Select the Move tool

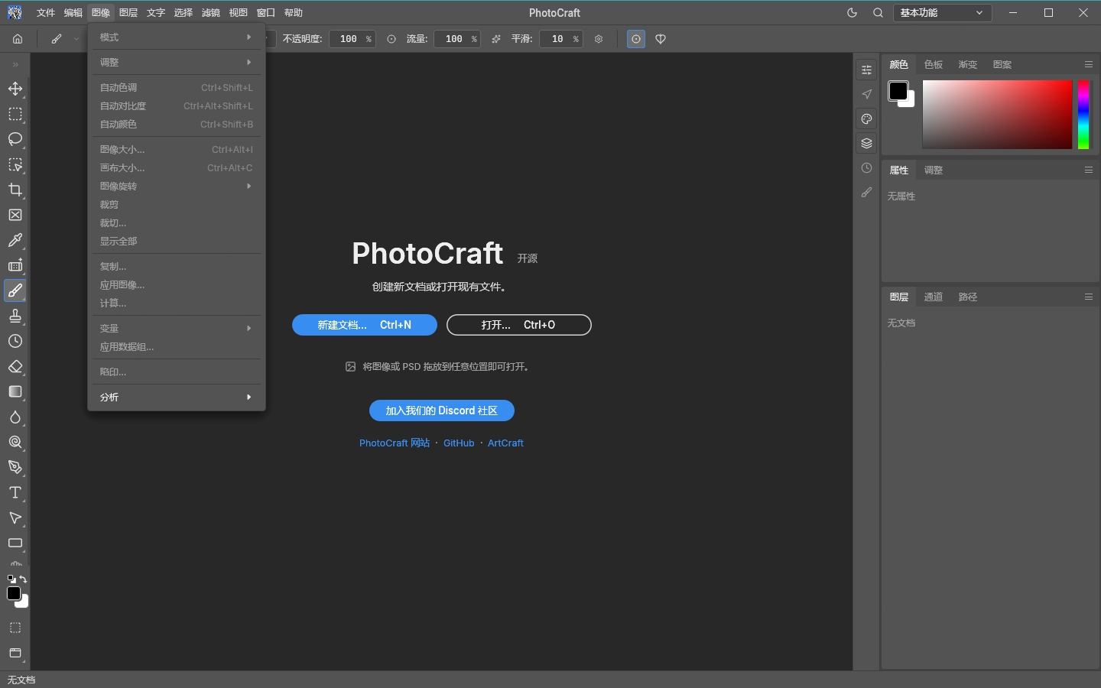click(15, 89)
